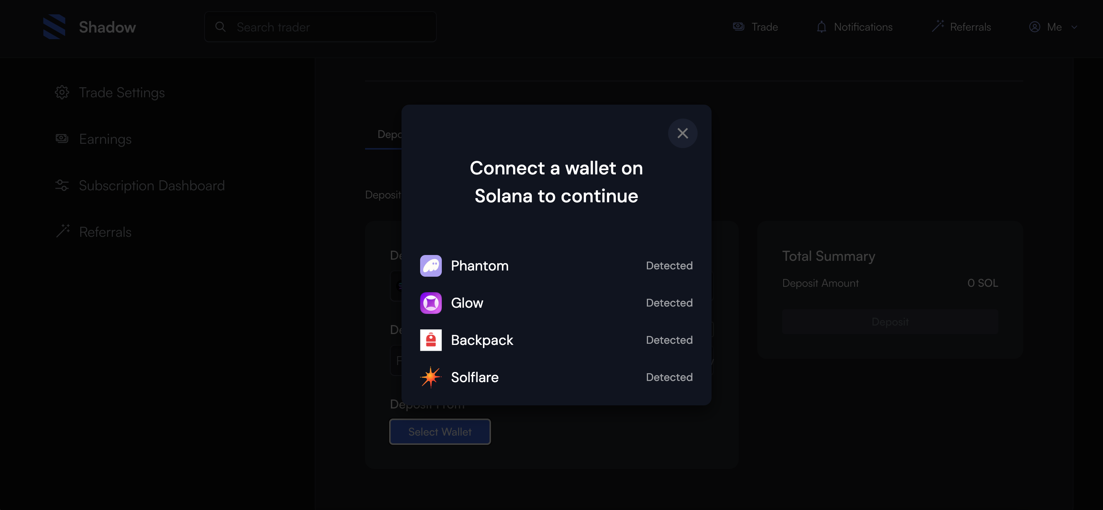Go to Referrals in the sidebar
Viewport: 1103px width, 510px height.
(105, 232)
